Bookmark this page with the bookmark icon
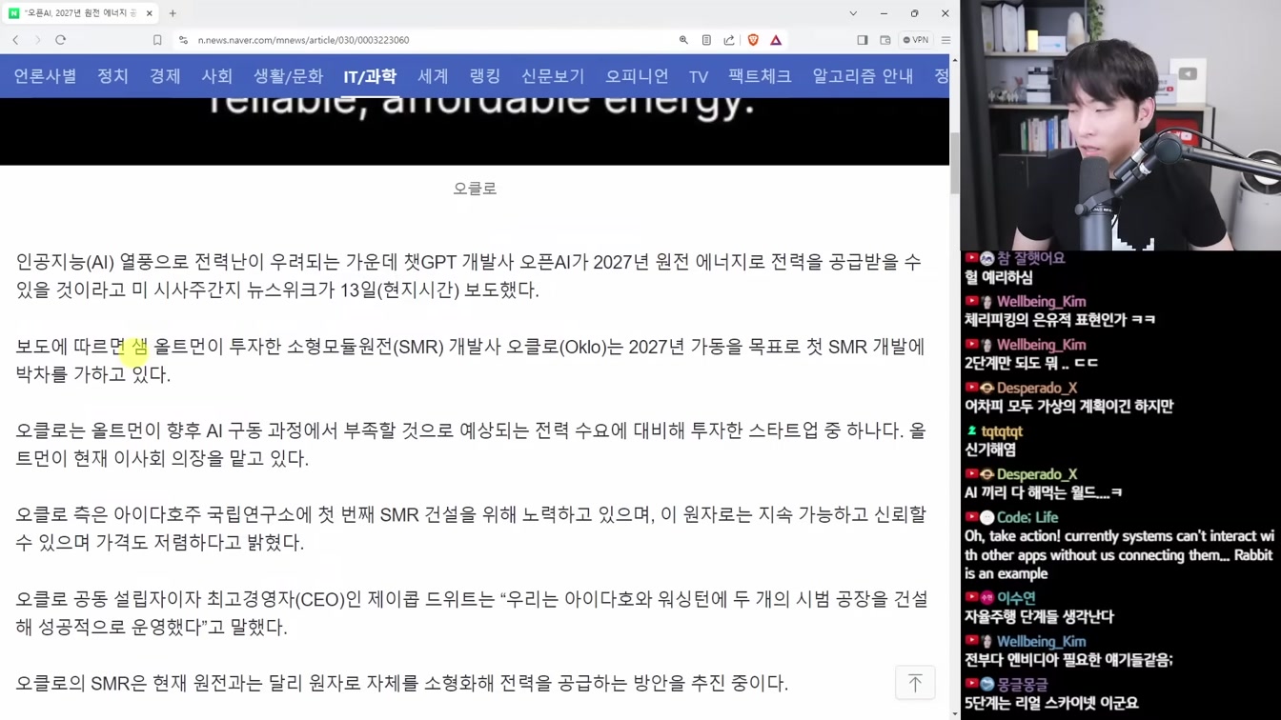This screenshot has width=1281, height=720. click(x=157, y=40)
